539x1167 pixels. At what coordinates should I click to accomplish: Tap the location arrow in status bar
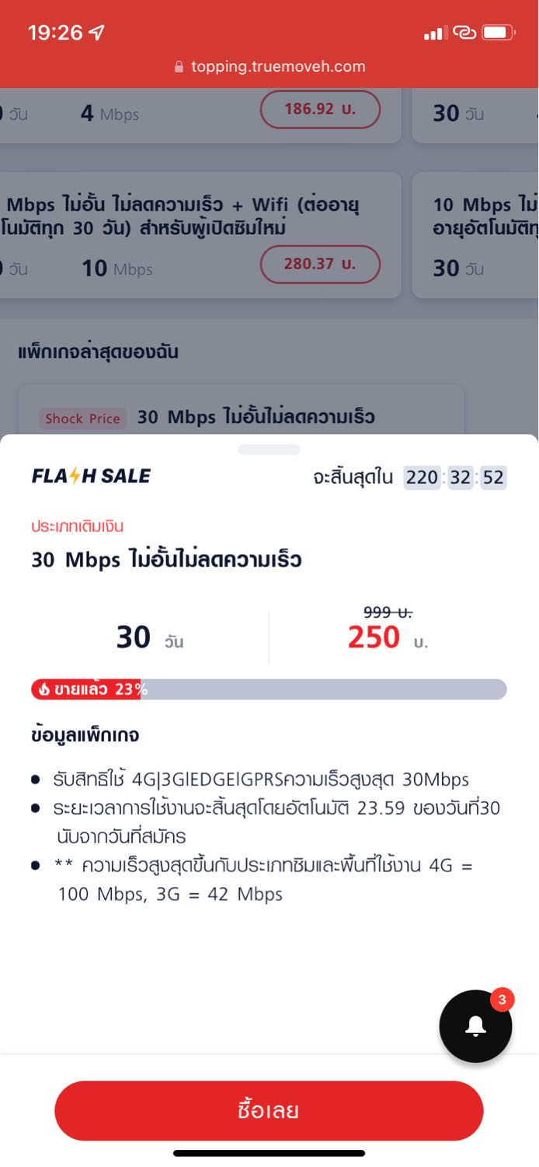[97, 33]
